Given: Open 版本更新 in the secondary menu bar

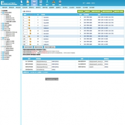Looking at the screenshot, I should (x=92, y=8).
